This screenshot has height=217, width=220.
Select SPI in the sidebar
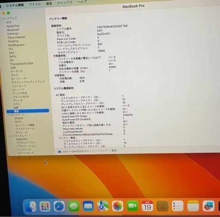(12, 60)
